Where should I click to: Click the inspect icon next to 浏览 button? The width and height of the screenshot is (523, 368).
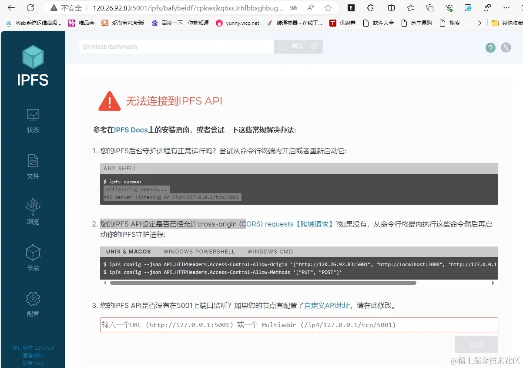coord(315,47)
